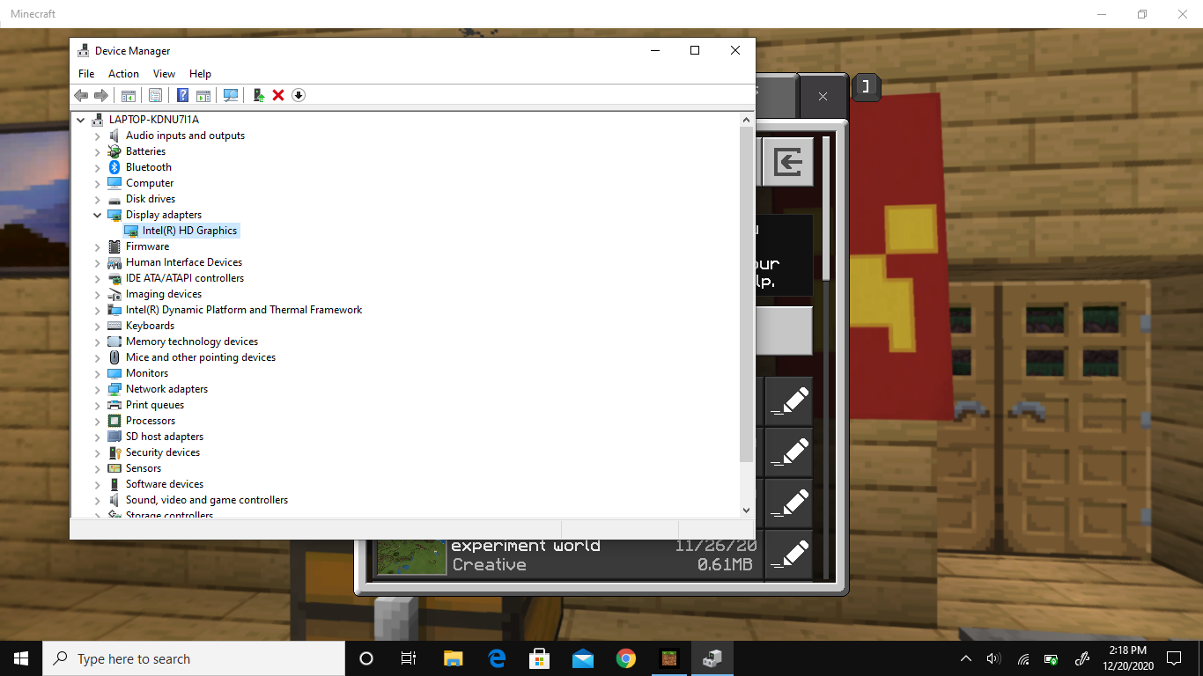The width and height of the screenshot is (1203, 676).
Task: Expand the Disk drives category
Action: 98,199
